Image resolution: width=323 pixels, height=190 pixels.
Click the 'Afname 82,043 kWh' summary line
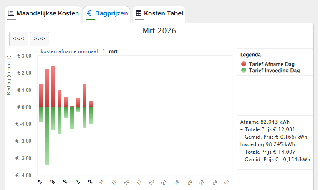click(265, 122)
